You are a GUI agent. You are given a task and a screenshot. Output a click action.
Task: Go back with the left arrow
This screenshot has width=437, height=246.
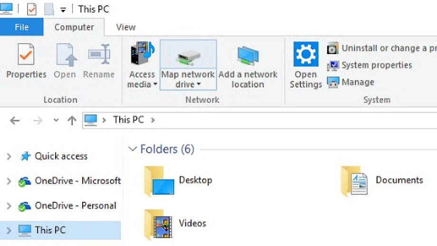15,121
